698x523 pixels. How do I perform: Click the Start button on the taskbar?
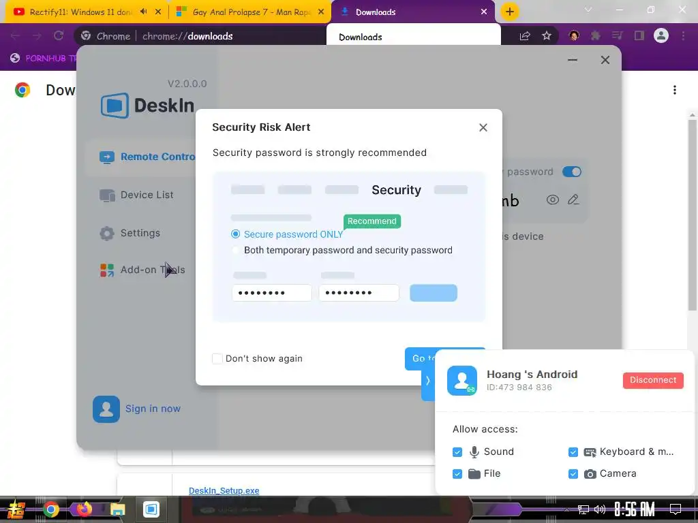(x=16, y=509)
